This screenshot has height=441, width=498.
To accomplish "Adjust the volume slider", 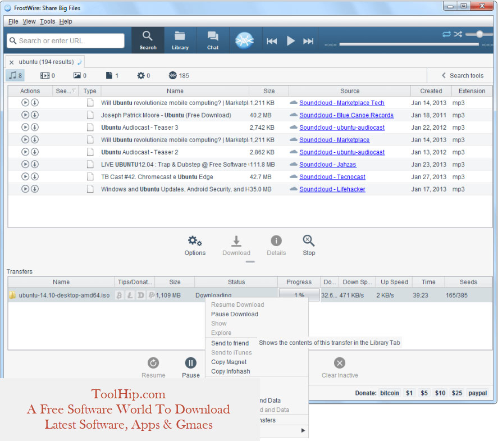I will tap(479, 34).
